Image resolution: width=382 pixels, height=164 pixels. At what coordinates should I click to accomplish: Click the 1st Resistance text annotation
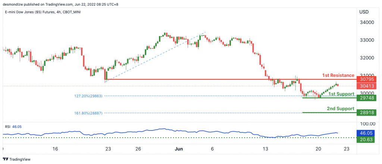338,75
